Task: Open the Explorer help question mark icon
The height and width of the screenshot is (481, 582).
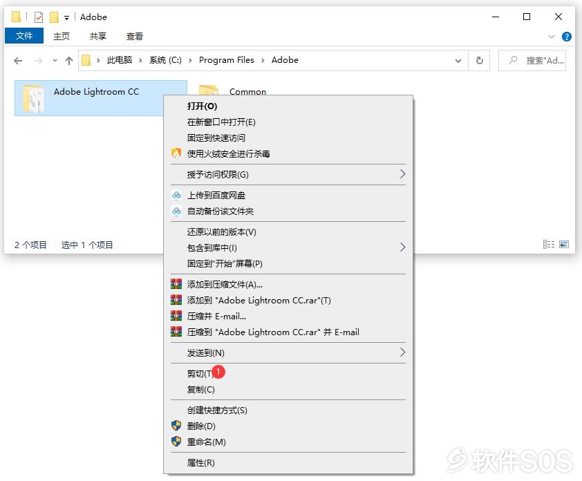Action: (566, 37)
